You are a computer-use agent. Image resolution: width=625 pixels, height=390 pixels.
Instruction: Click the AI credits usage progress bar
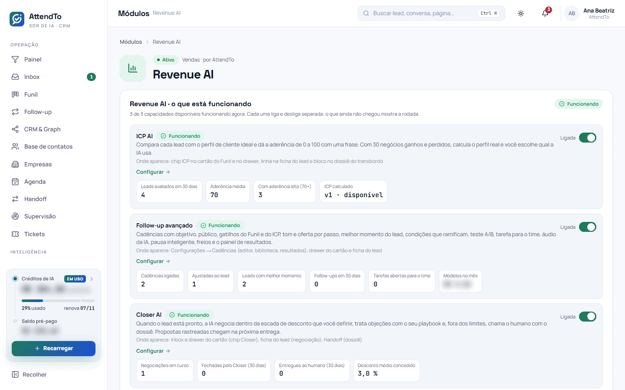[x=58, y=301]
